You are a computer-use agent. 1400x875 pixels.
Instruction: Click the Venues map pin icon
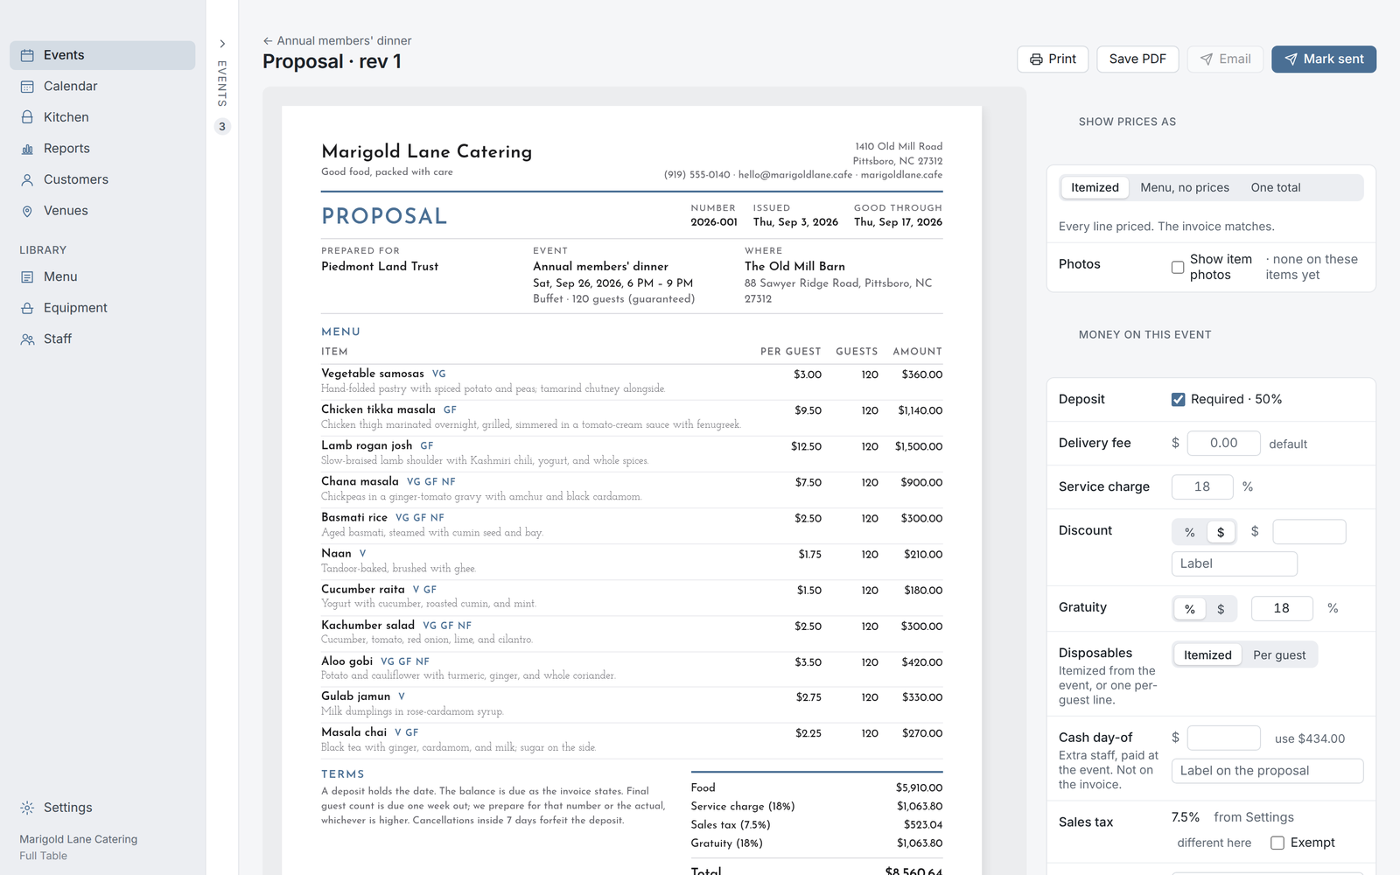point(27,211)
